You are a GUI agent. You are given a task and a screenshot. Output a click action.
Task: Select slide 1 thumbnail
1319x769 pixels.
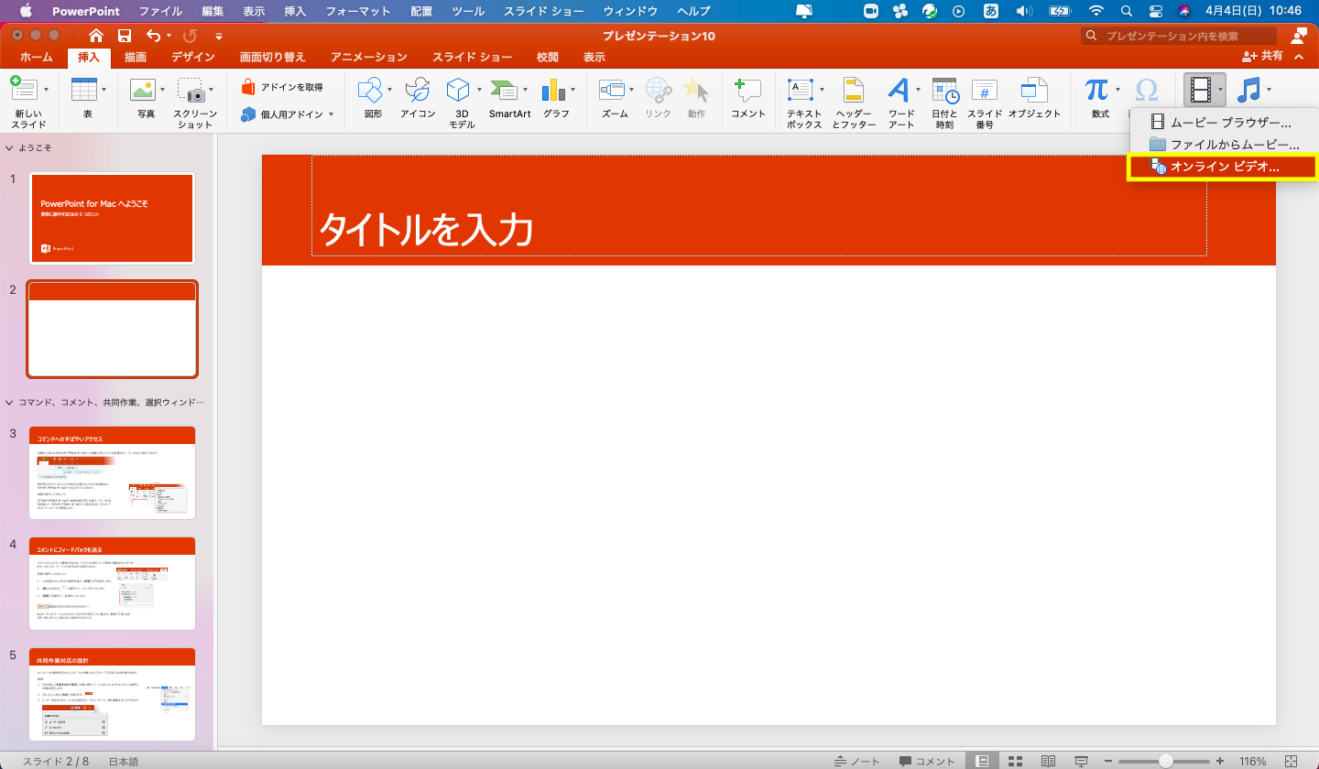(112, 218)
